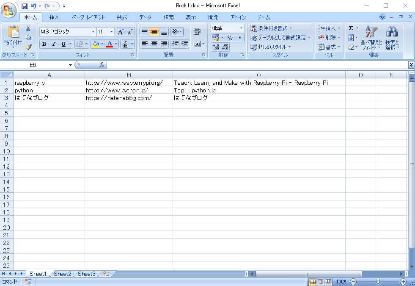415x286 pixels.
Task: Decrease decimal places
Action: click(225, 47)
